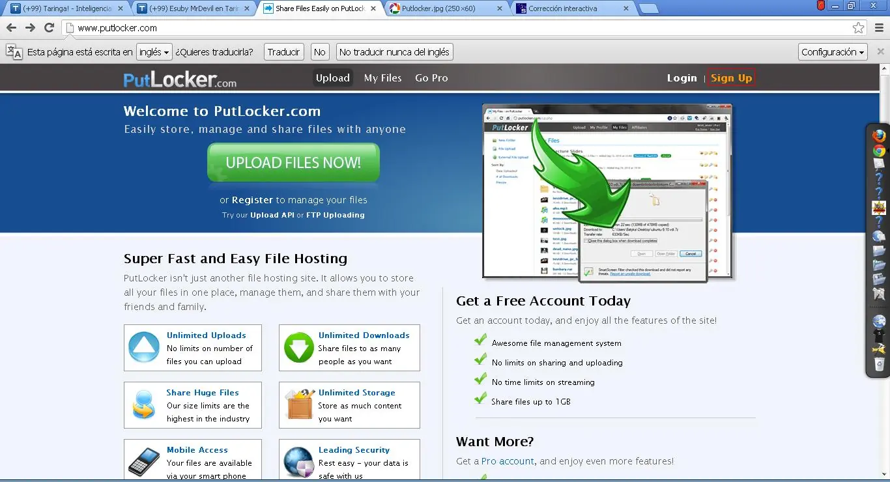Screen dimensions: 890x482
Task: Click the No button in translation bar
Action: pyautogui.click(x=319, y=52)
